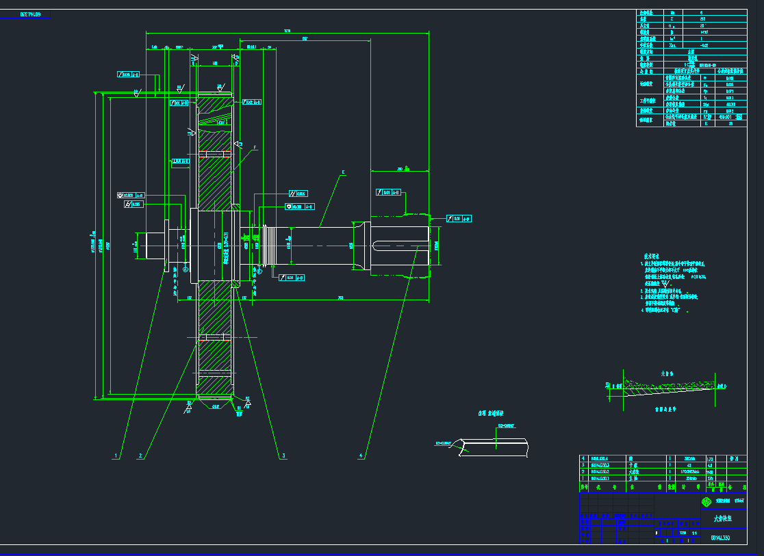Select the leader label F beside the gear
The width and height of the screenshot is (764, 556).
[x=255, y=147]
